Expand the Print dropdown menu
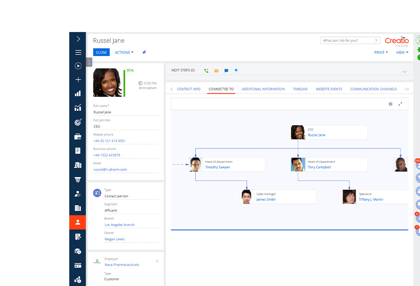The image size is (420, 286). pos(381,52)
